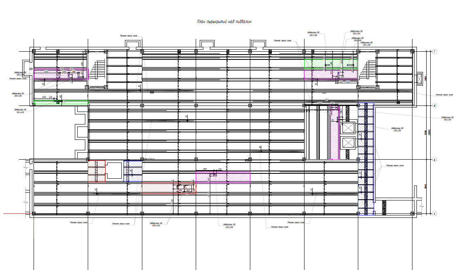
Task: Select the axis marker А circle
Action: coord(435,213)
